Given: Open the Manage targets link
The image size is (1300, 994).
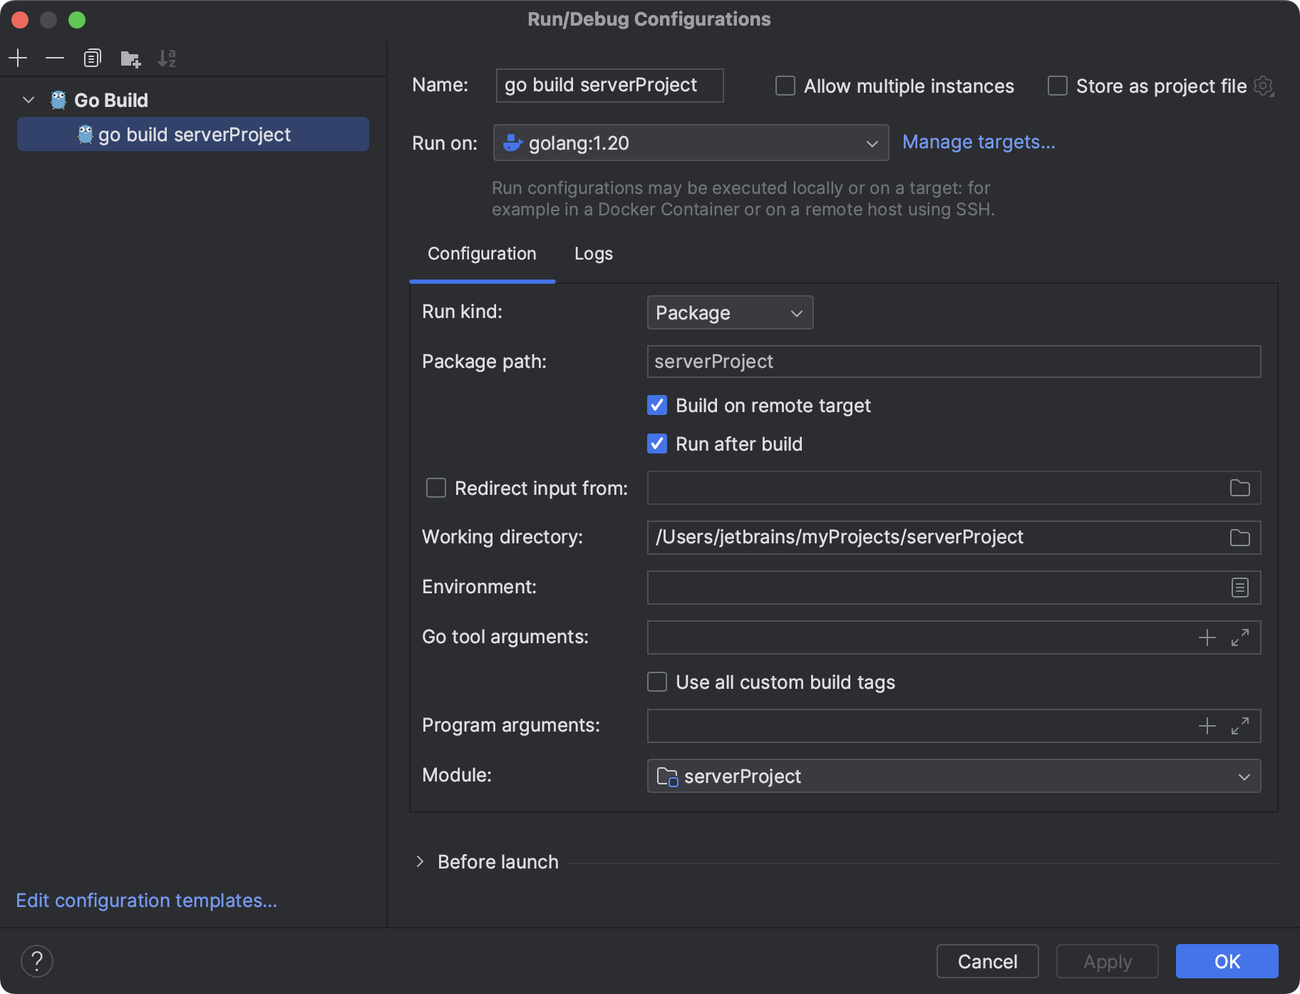Looking at the screenshot, I should pyautogui.click(x=978, y=142).
